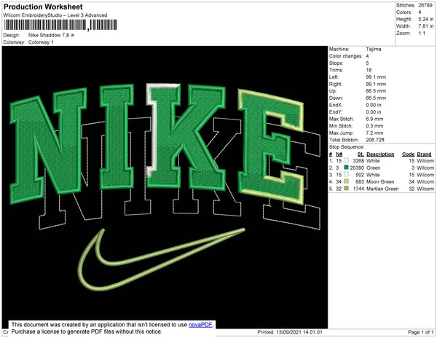The height and width of the screenshot is (338, 437).
Task: Click the 'Total Bobbin:' label
Action: [x=344, y=140]
